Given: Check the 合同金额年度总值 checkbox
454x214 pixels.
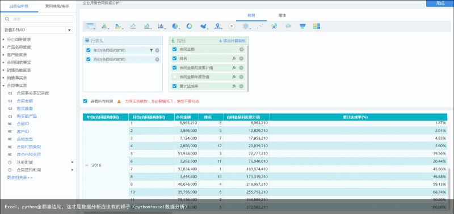Looking at the screenshot, I should click(x=174, y=77).
